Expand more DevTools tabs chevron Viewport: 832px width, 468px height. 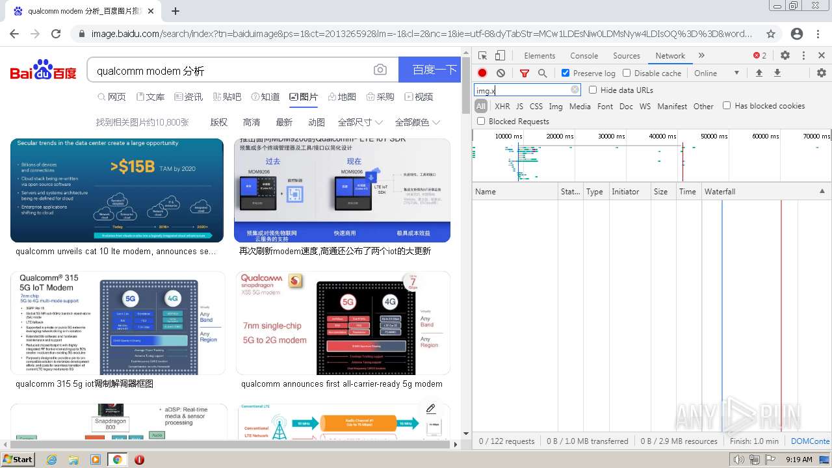point(701,56)
